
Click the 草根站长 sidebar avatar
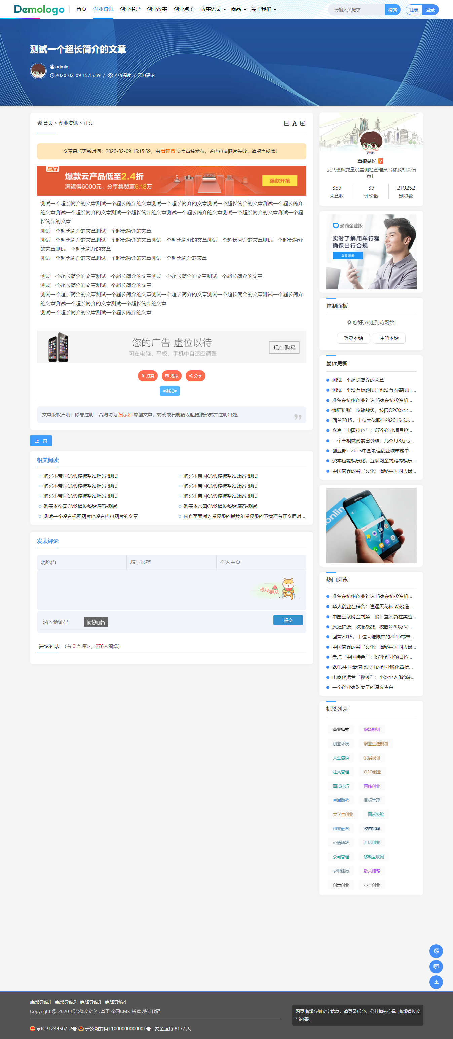click(x=371, y=142)
